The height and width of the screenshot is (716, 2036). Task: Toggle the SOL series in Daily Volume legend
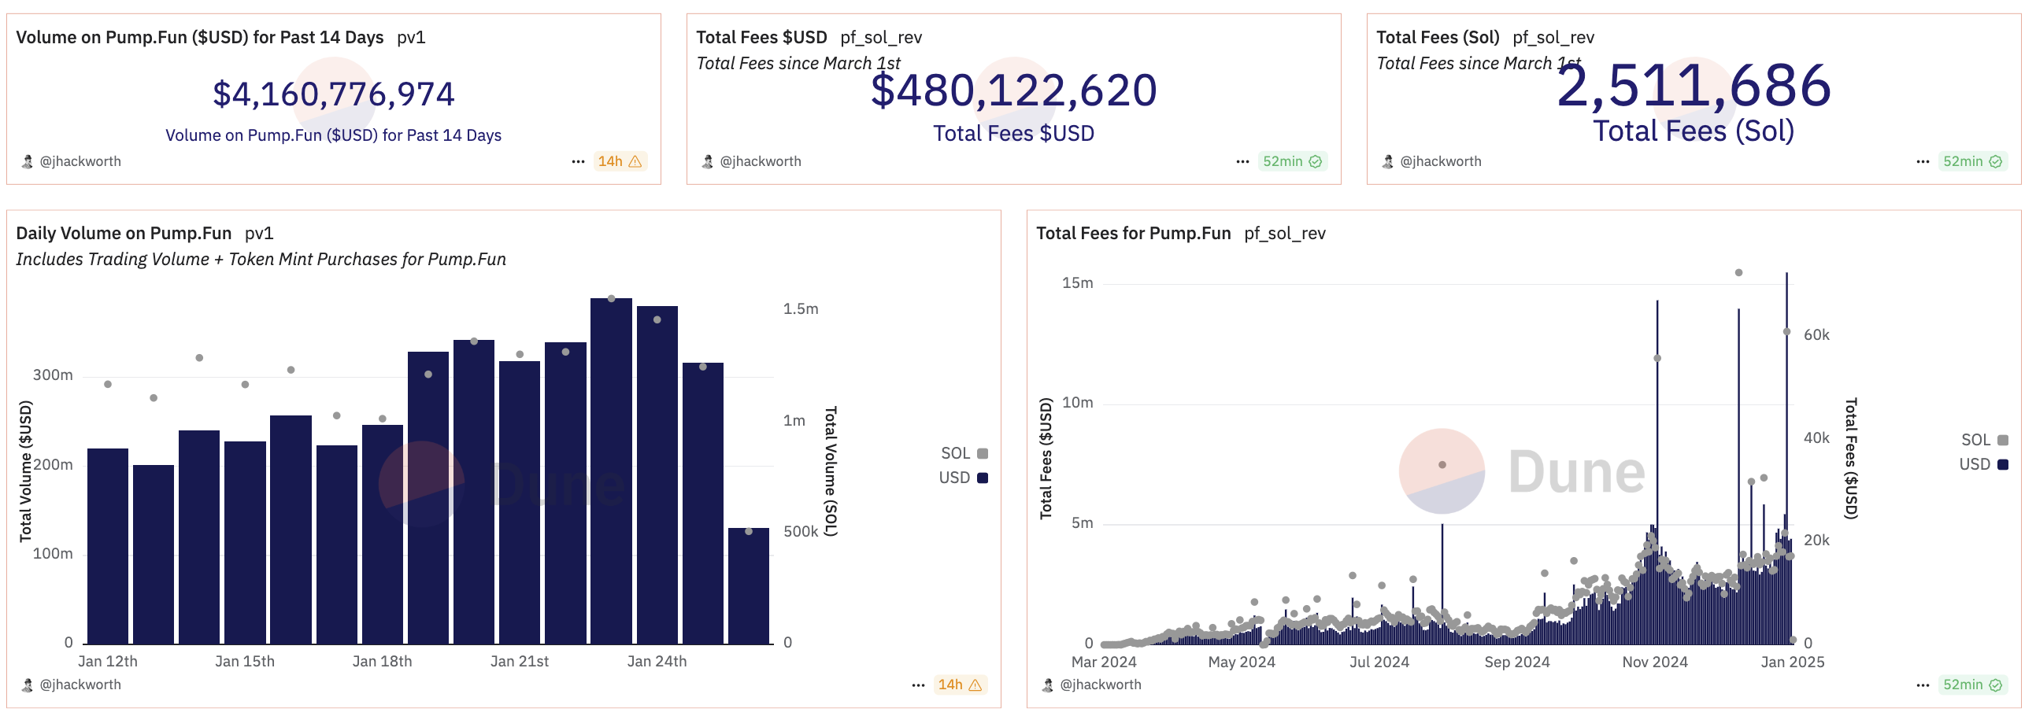(964, 454)
